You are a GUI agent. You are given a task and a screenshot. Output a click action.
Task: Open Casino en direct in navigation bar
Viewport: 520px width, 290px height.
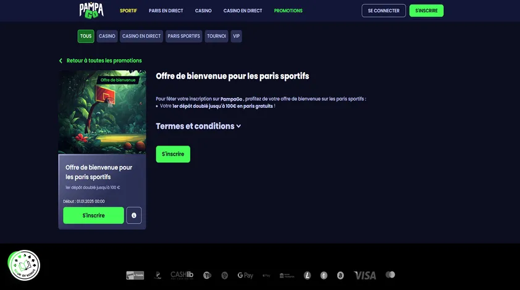(243, 10)
